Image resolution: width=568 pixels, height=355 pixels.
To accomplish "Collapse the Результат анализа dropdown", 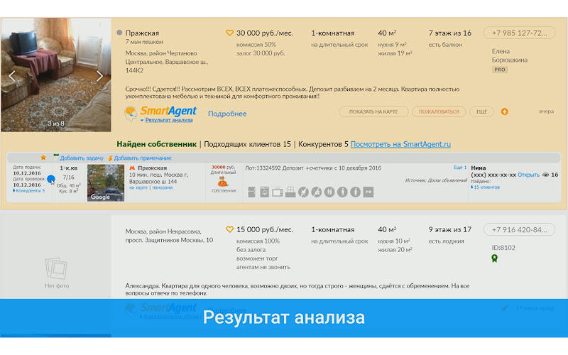I will [x=167, y=120].
